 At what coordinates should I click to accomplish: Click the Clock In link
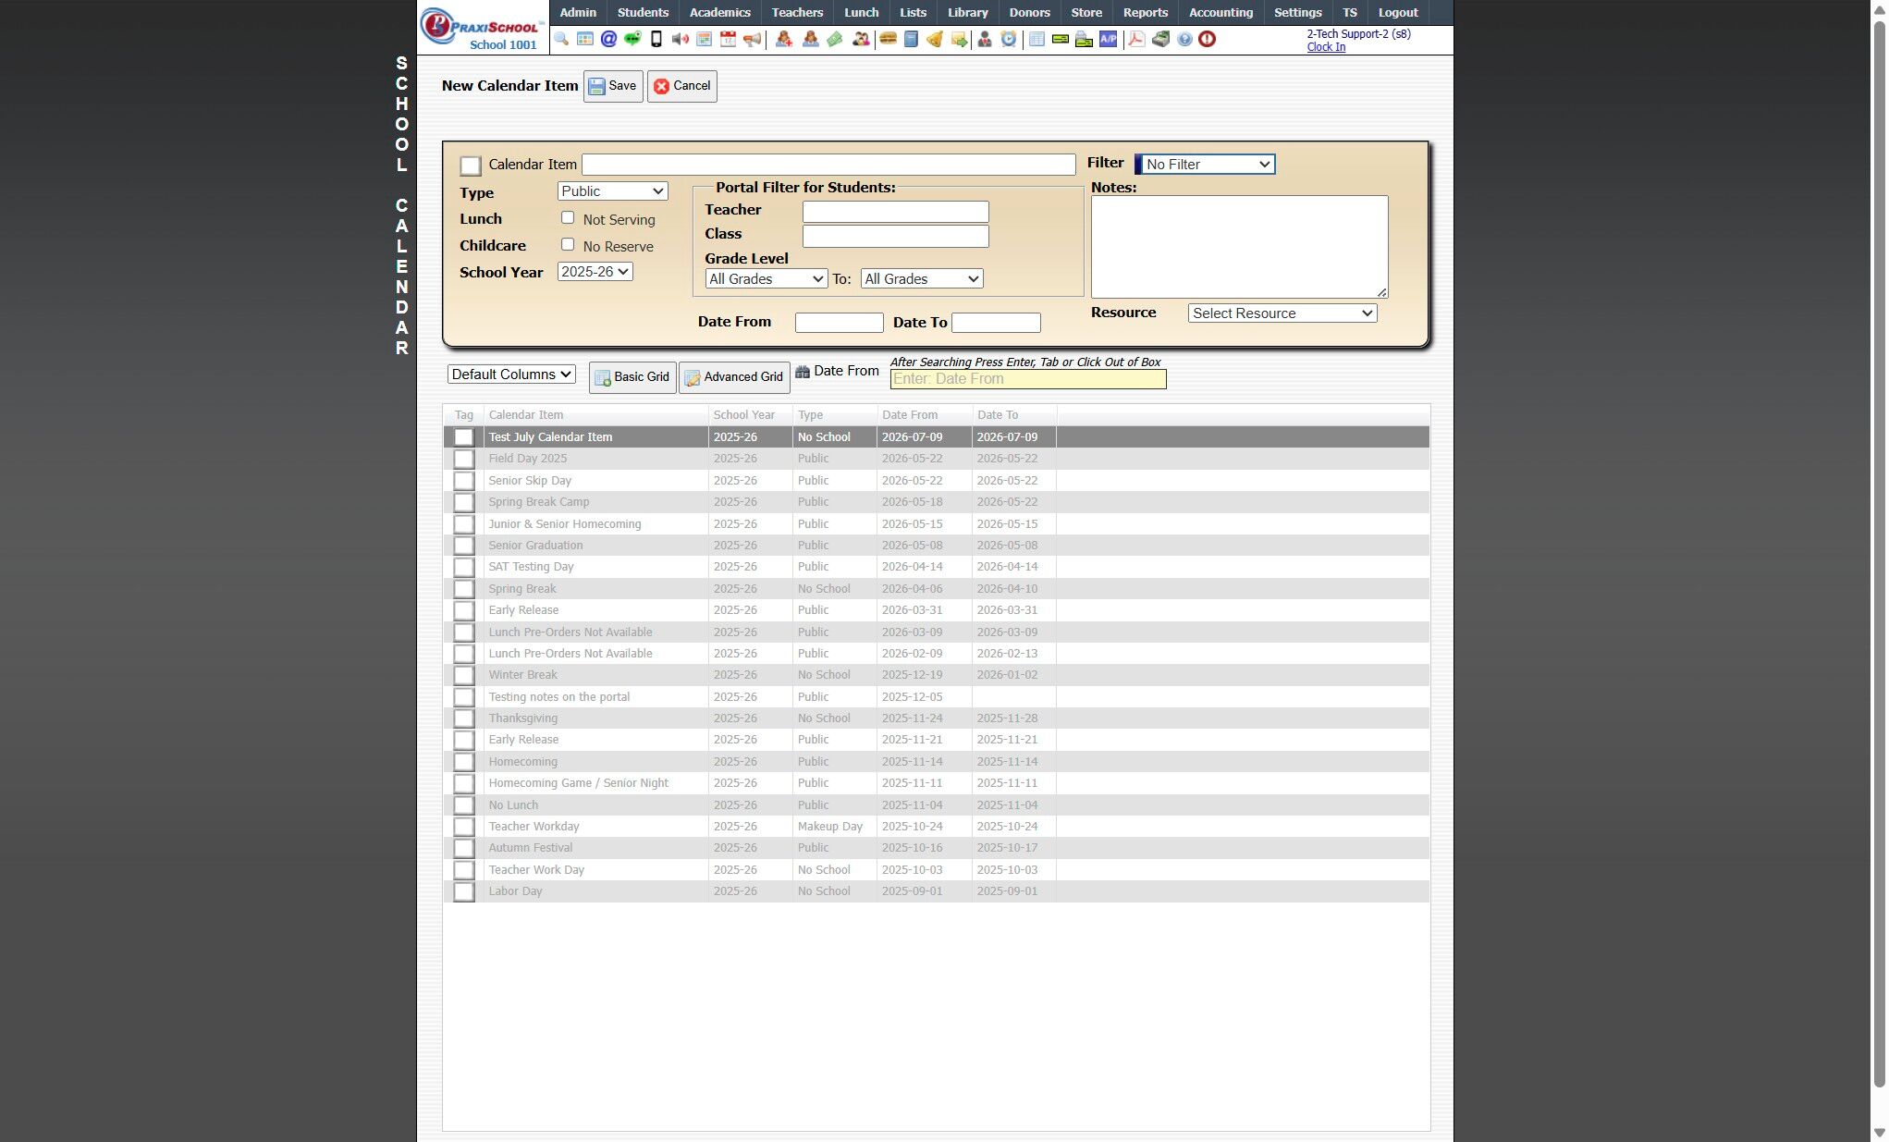click(x=1326, y=47)
